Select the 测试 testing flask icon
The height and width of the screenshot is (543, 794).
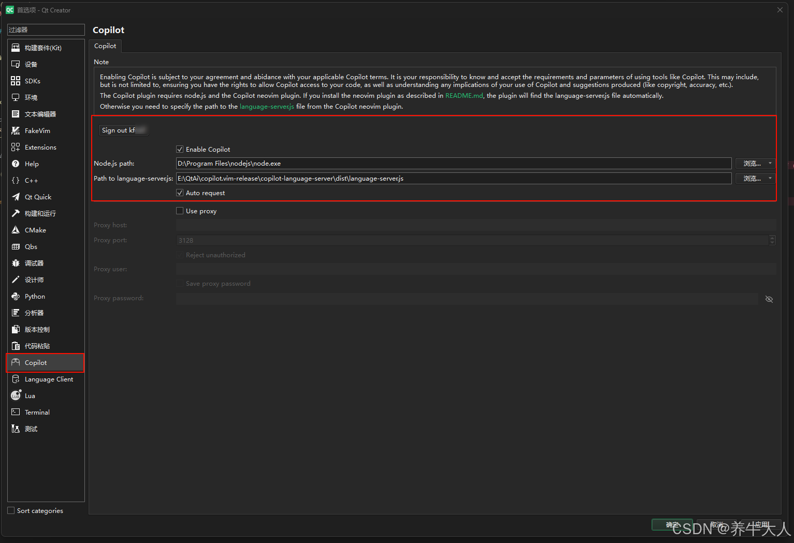pyautogui.click(x=16, y=429)
